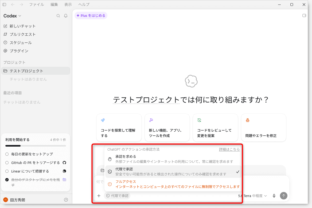The width and height of the screenshot is (312, 208).
Task: Tick GitHub の PR をトリアージする circle
Action: (x=7, y=163)
